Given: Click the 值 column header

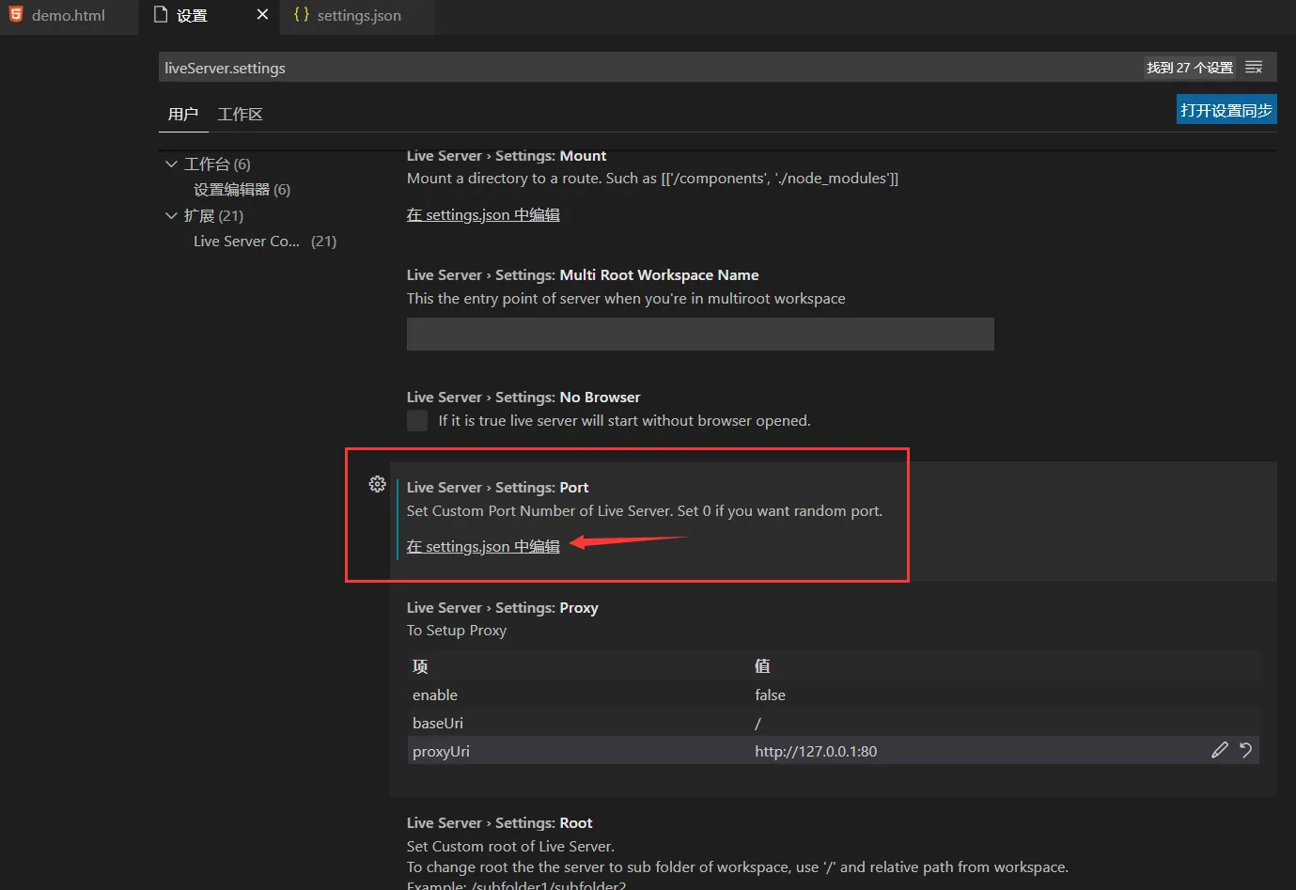Looking at the screenshot, I should pyautogui.click(x=762, y=665).
